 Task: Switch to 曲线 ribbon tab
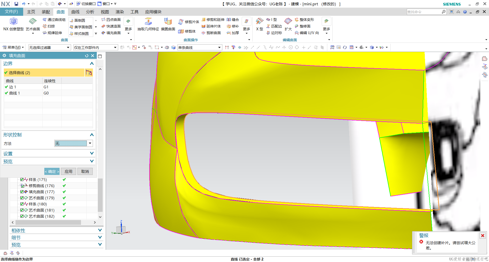coord(75,12)
